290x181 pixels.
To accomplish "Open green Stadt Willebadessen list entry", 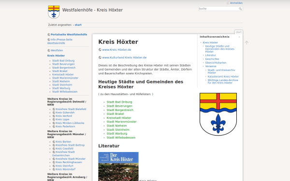I will [121, 138].
